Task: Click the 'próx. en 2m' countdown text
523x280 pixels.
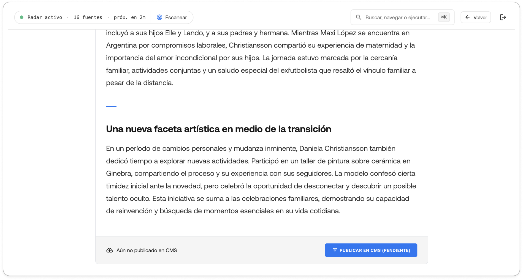Action: 130,17
